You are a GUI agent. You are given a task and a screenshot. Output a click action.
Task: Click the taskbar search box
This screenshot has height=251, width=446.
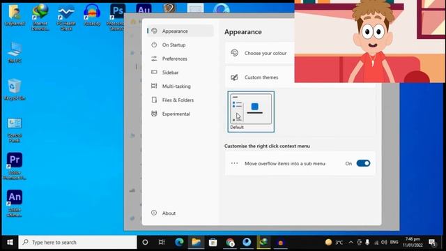[77, 242]
